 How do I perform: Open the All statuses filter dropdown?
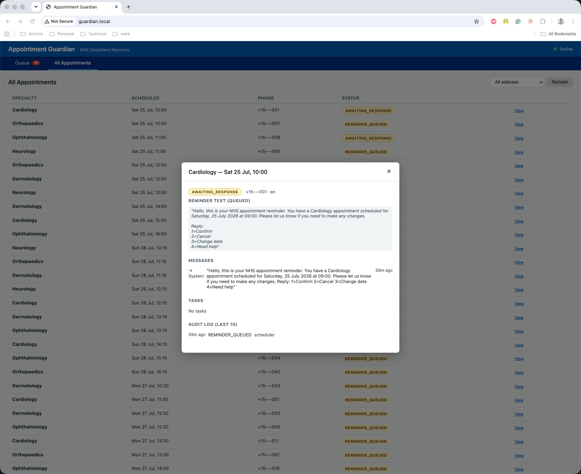click(x=517, y=82)
